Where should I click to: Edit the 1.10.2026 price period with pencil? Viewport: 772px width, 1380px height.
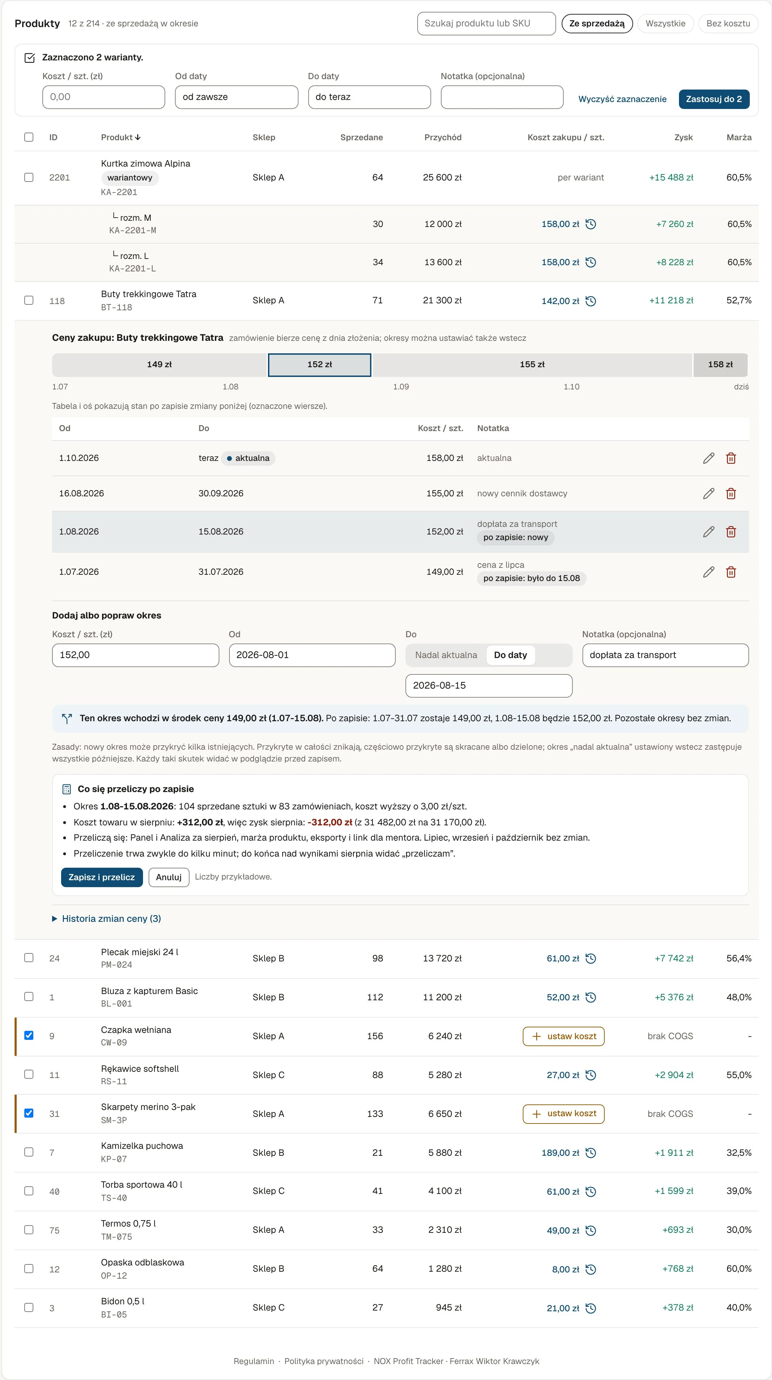tap(708, 458)
